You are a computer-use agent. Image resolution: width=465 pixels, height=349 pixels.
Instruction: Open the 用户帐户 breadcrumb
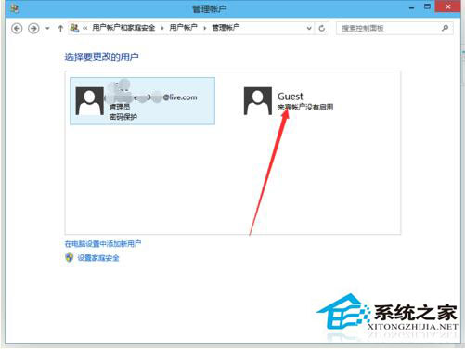[183, 28]
